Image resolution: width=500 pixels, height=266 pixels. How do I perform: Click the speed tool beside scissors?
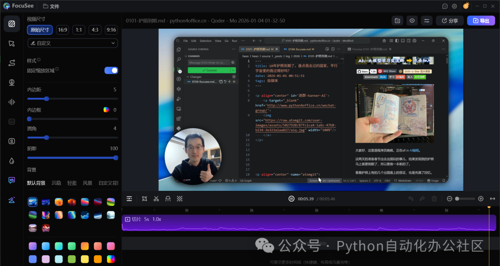168,199
